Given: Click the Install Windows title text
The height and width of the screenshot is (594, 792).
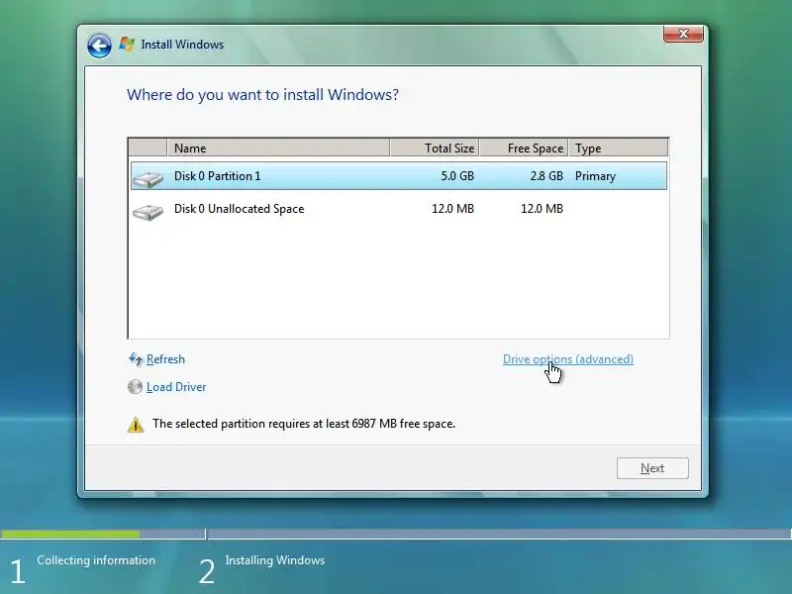Looking at the screenshot, I should coord(182,45).
